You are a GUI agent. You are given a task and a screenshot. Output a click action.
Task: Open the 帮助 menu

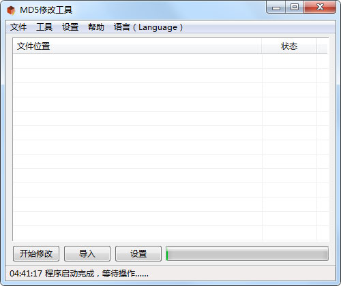[x=96, y=27]
